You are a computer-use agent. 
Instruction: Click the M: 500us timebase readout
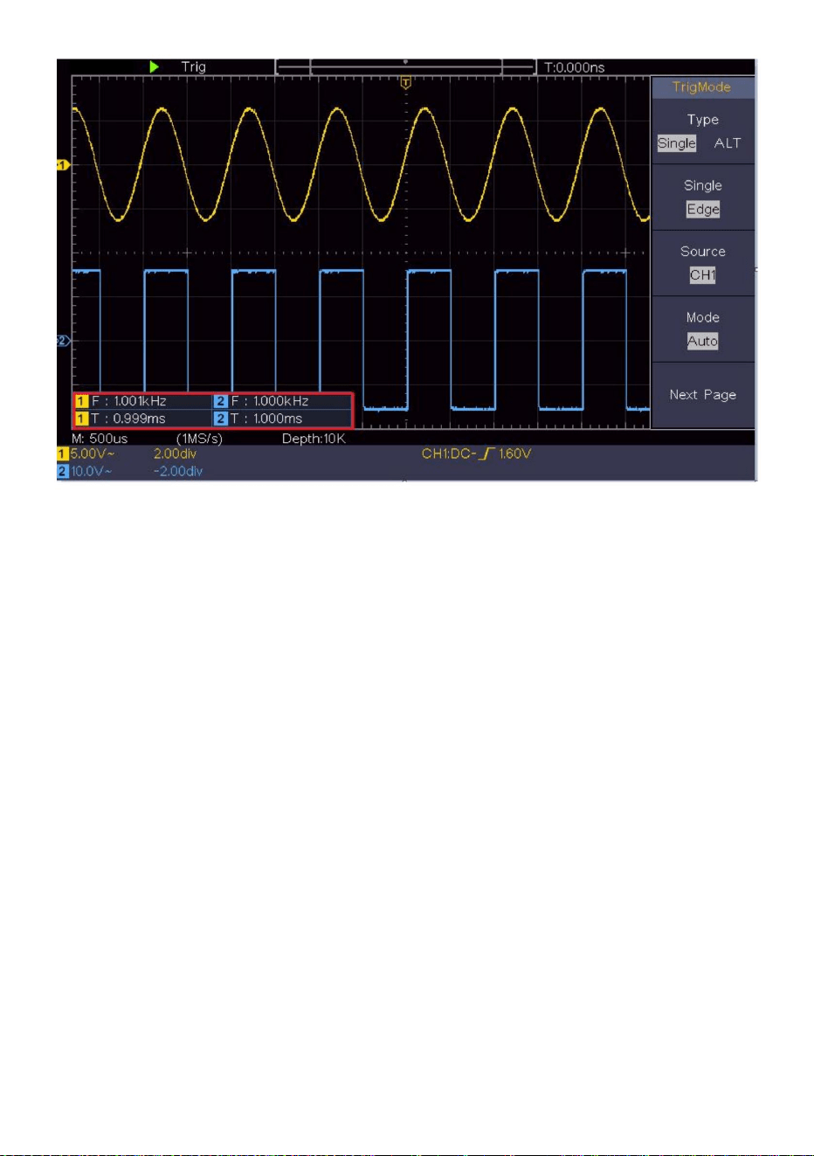tap(100, 439)
